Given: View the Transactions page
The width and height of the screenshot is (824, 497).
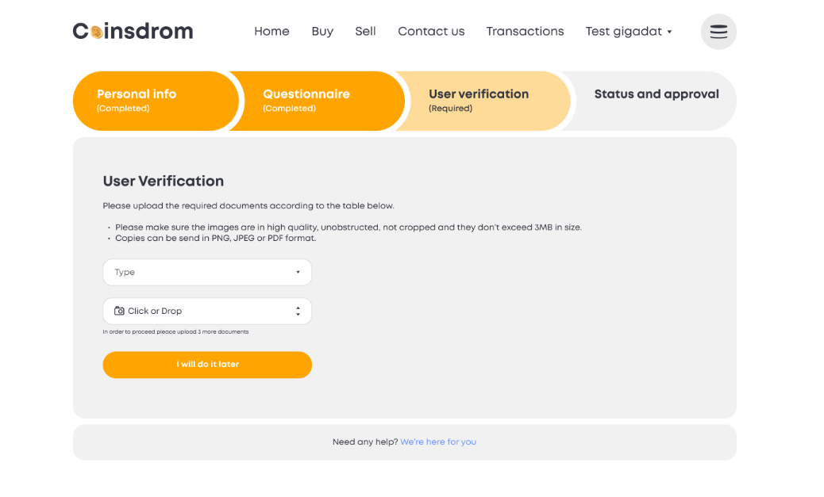Looking at the screenshot, I should coord(525,32).
